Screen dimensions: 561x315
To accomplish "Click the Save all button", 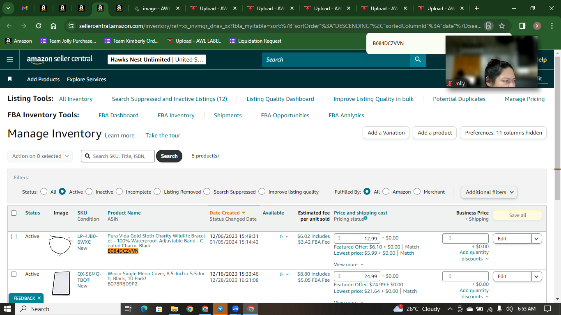I will 517,215.
